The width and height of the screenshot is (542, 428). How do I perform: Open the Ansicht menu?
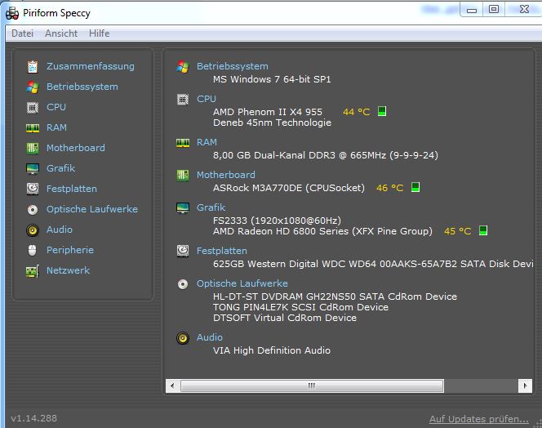pyautogui.click(x=61, y=33)
